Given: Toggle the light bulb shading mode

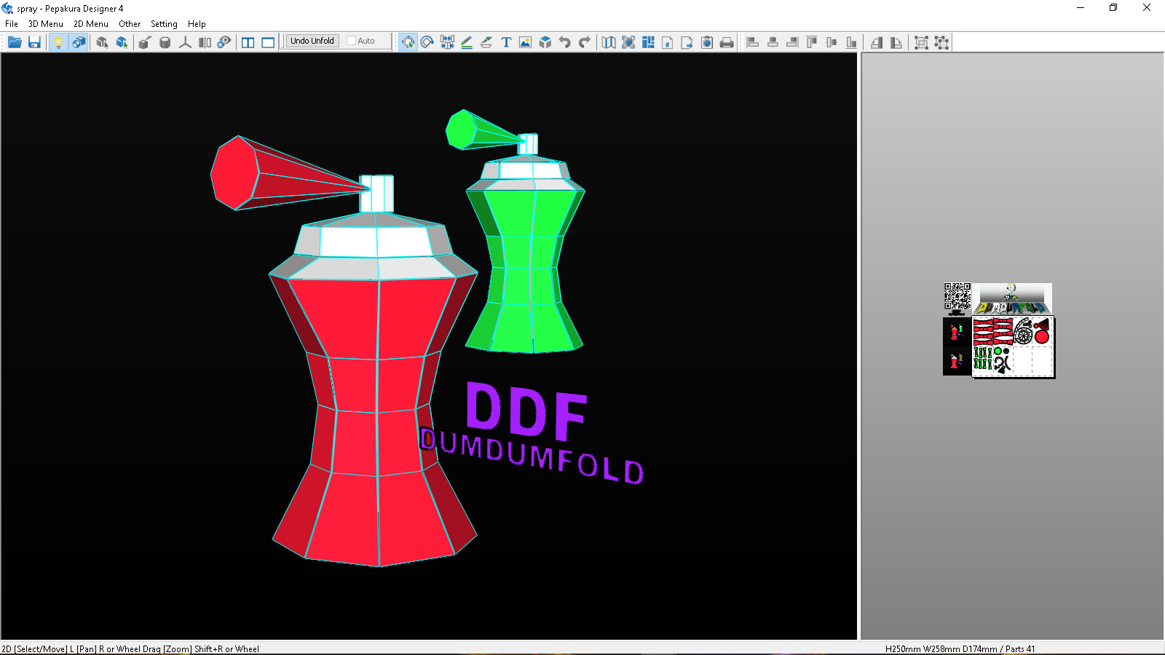Looking at the screenshot, I should tap(59, 41).
